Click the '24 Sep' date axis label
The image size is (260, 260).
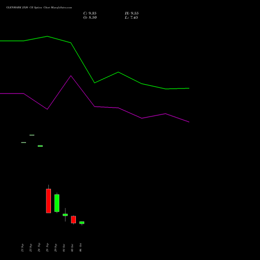pyautogui.click(x=39, y=248)
